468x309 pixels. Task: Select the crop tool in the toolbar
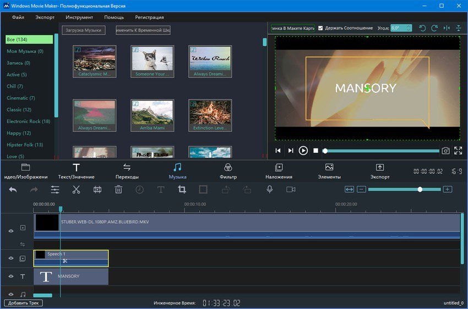[182, 190]
